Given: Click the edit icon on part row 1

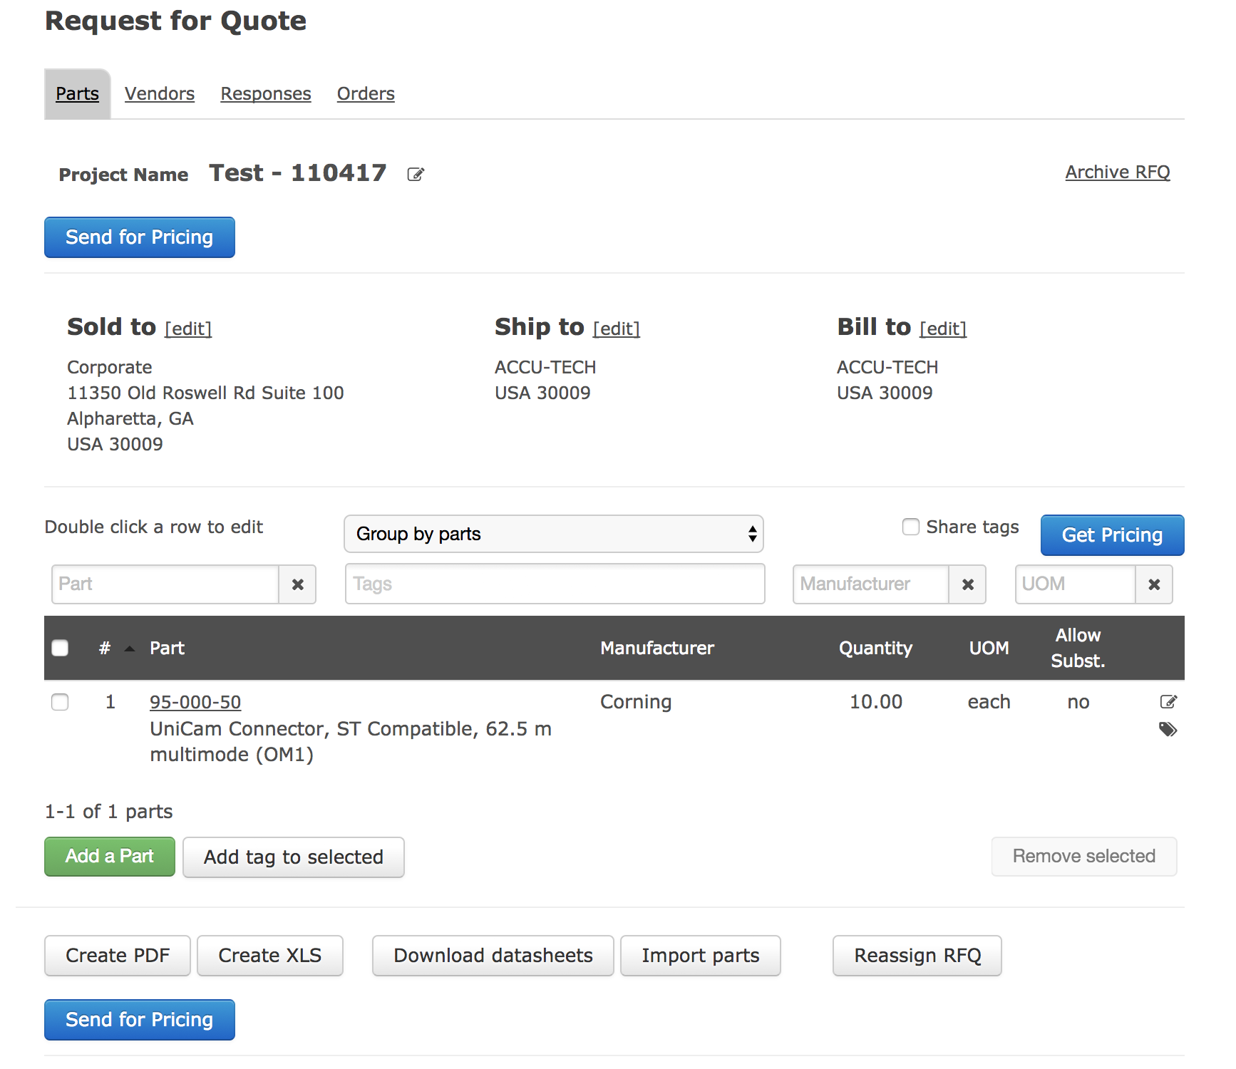Looking at the screenshot, I should click(1168, 702).
